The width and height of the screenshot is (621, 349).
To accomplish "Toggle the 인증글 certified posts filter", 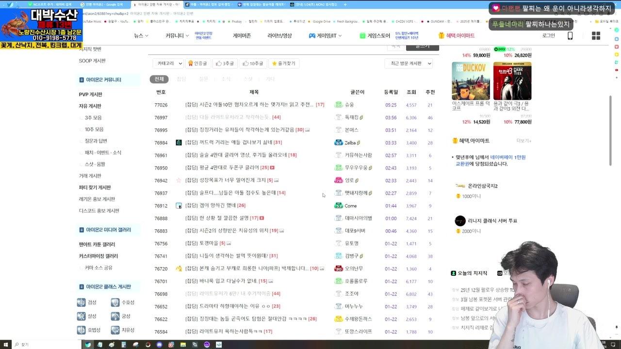I will (x=198, y=63).
